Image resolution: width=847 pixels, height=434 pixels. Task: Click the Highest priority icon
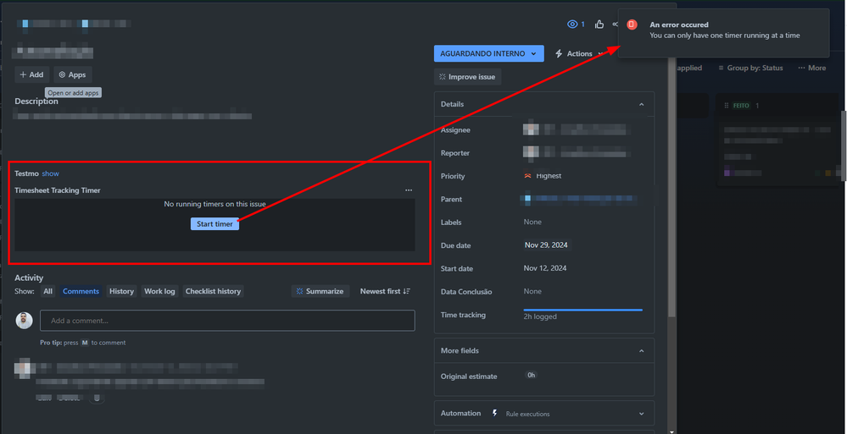coord(527,176)
